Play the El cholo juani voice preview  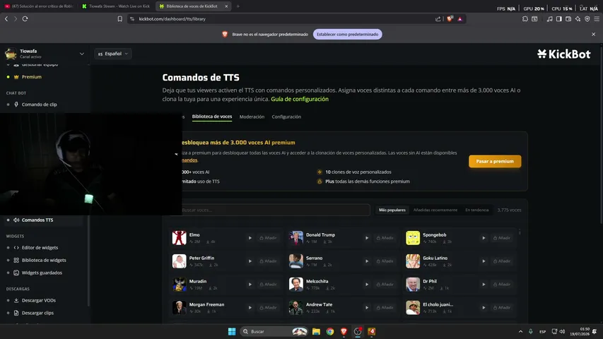coord(484,307)
